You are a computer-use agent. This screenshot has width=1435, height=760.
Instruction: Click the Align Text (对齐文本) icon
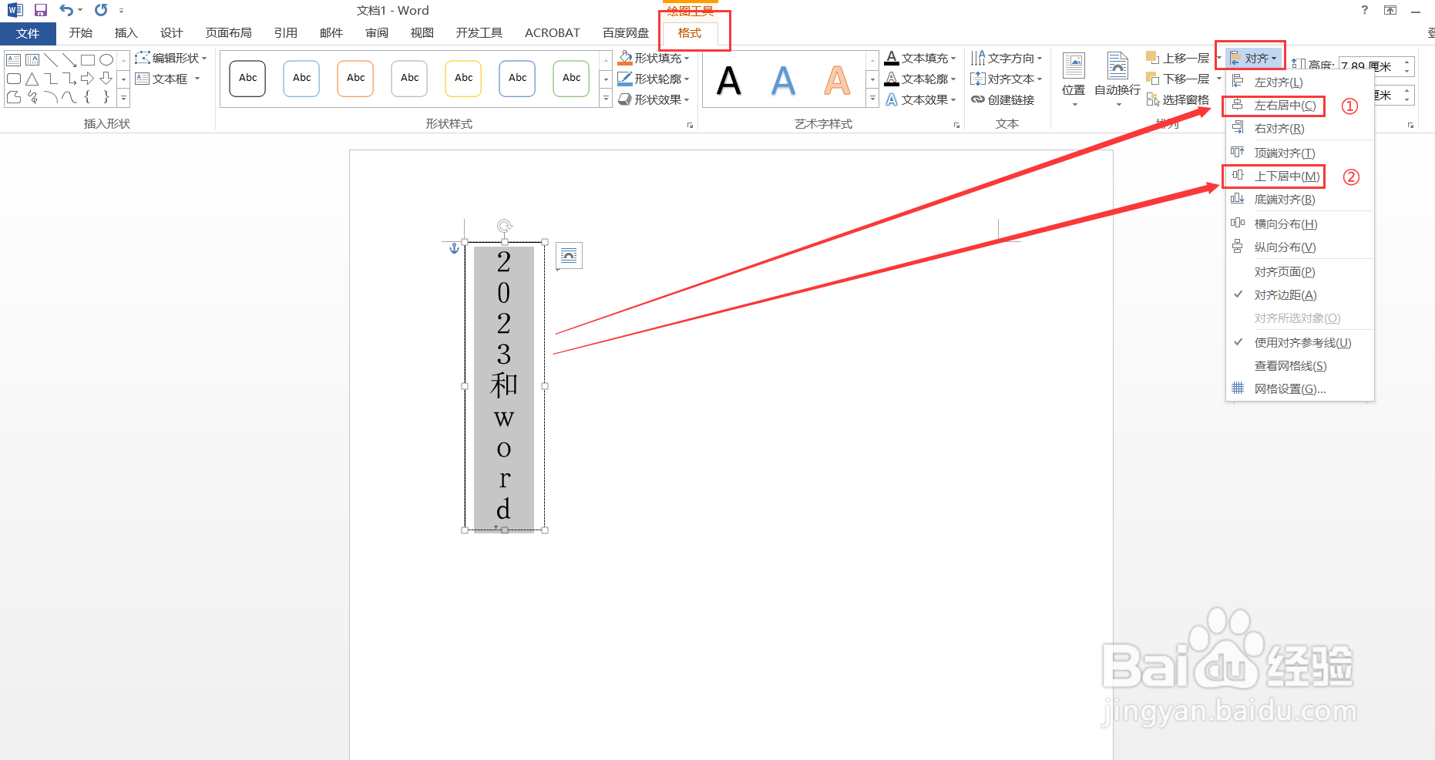tap(978, 79)
